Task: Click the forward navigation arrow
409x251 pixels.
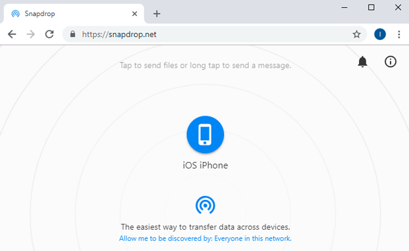Action: click(x=31, y=34)
